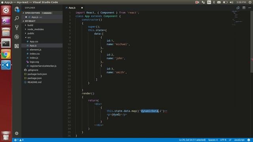This screenshot has height=142, width=253.
Task: Click the LF end-of-line selector
Action: click(x=230, y=140)
